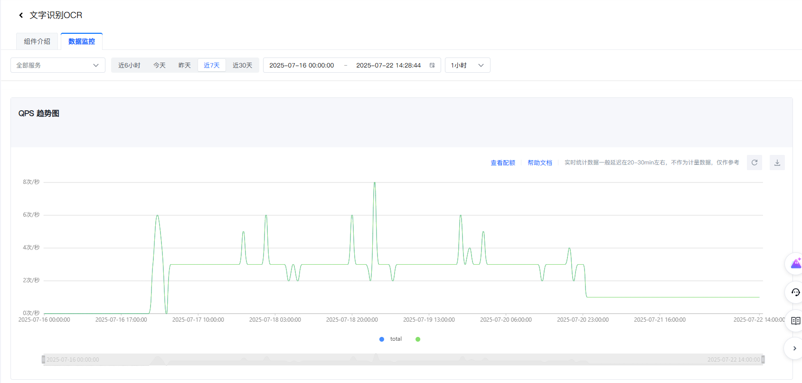The width and height of the screenshot is (802, 383).
Task: Open the purple AI assistant icon
Action: click(795, 264)
